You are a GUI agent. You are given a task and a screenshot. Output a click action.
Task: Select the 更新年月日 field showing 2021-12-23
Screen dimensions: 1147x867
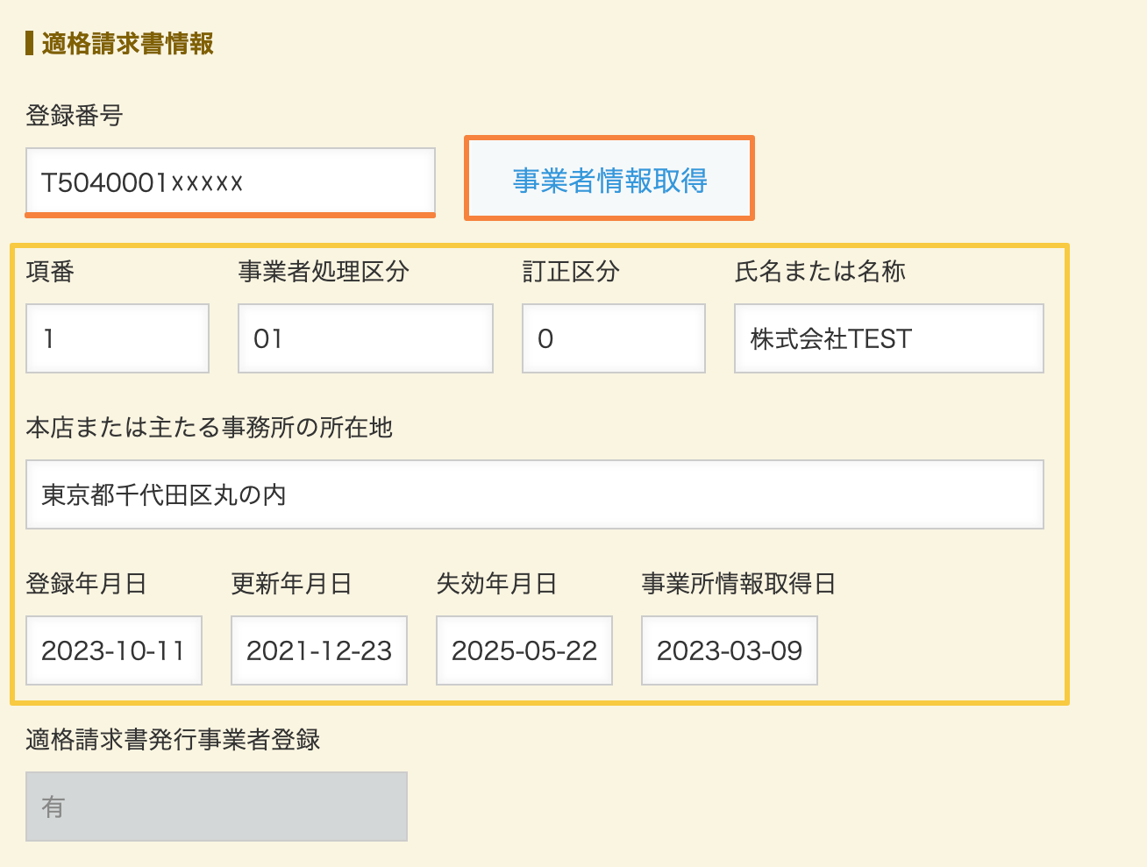point(319,650)
